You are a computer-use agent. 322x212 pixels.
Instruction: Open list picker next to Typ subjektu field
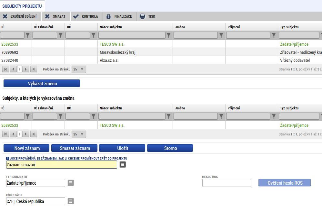(x=71, y=183)
